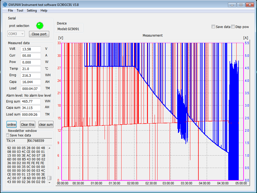The image size is (257, 193).
Task: Open the Help menu
Action: [x=44, y=10]
